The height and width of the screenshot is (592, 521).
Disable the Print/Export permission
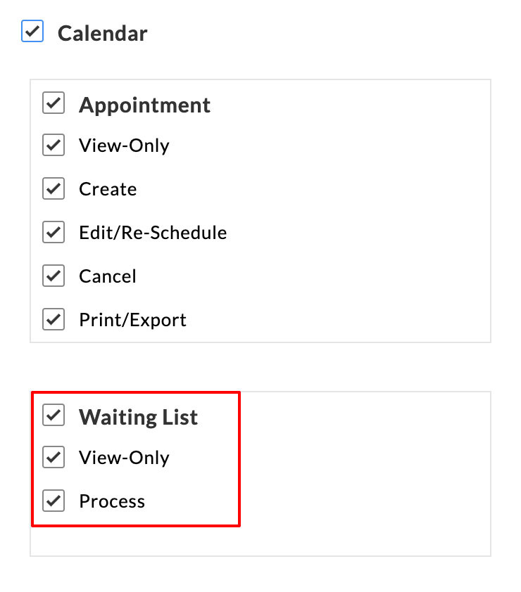54,319
